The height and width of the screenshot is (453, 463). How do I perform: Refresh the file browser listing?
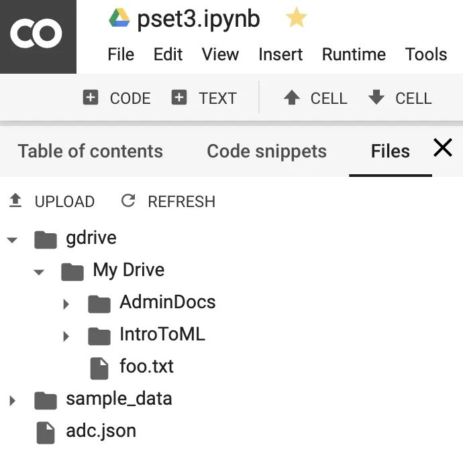click(168, 202)
